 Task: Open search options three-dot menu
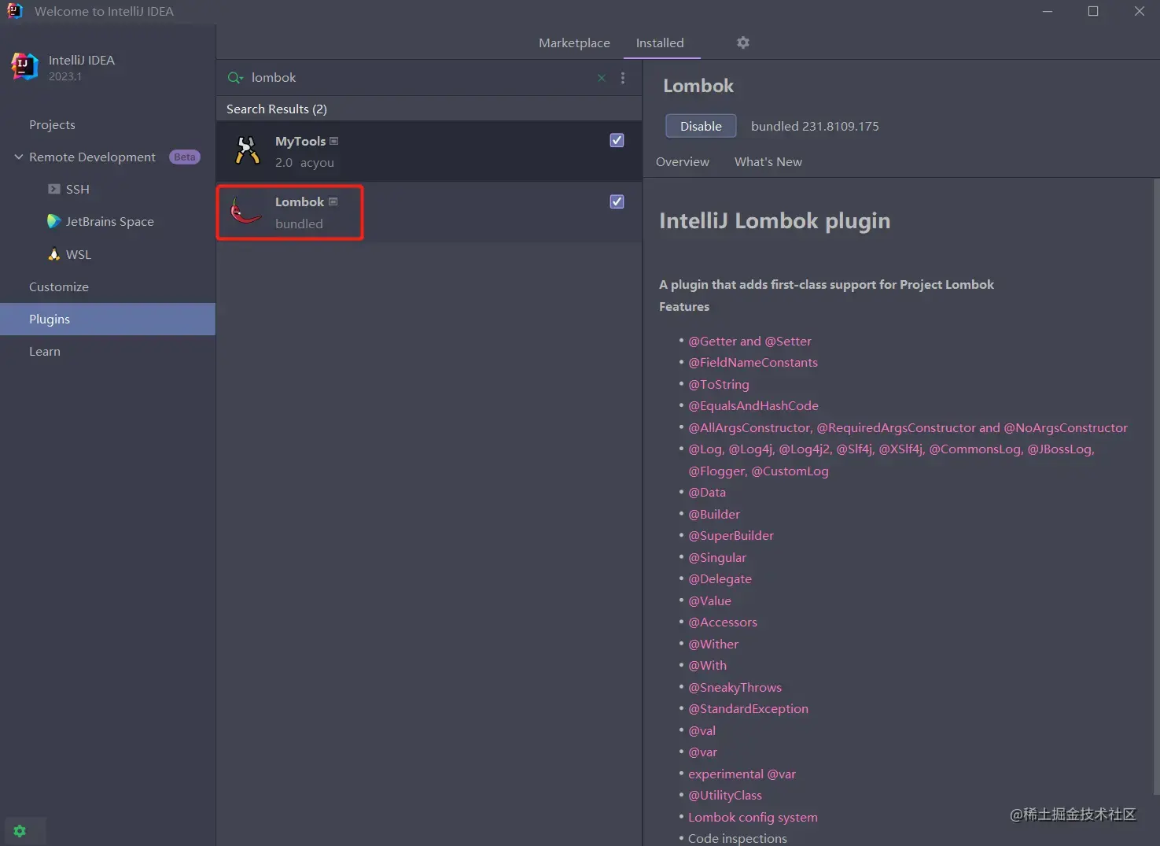tap(623, 78)
